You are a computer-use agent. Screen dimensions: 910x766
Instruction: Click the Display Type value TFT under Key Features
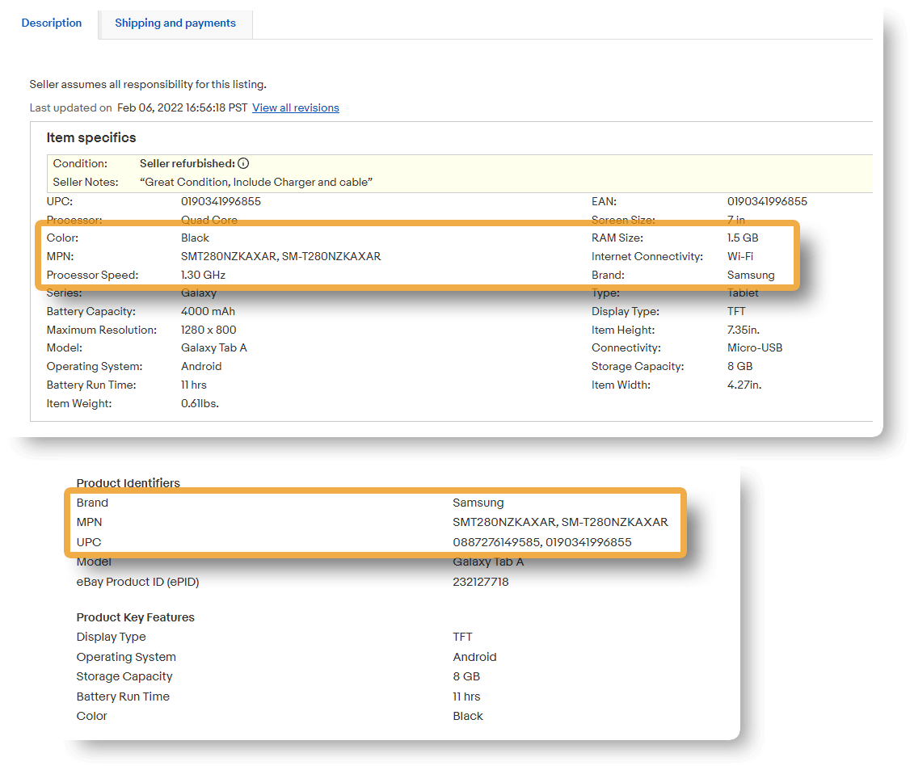pos(462,638)
